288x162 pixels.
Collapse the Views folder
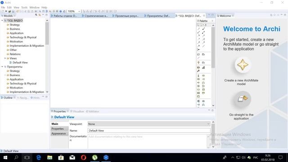click(5, 58)
